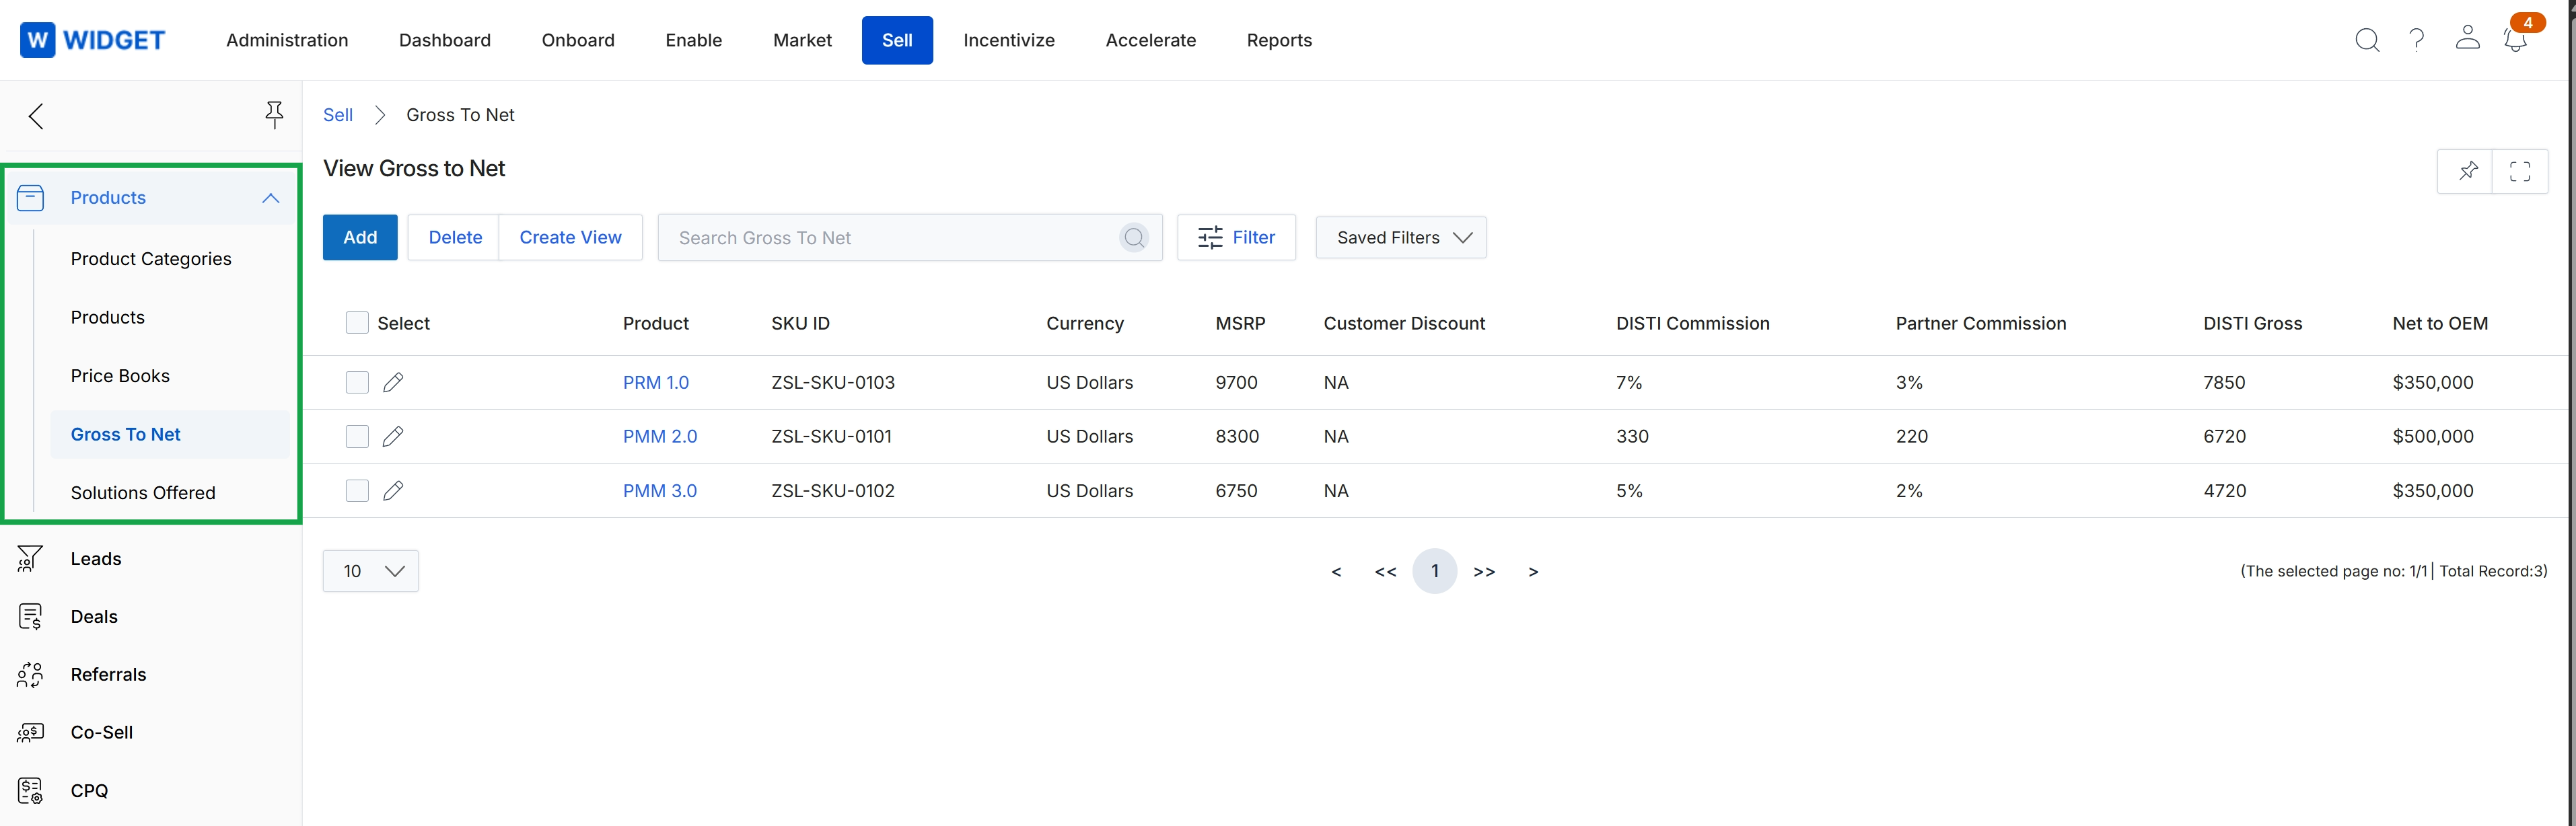Open the PMM 2.0 product link

(660, 437)
